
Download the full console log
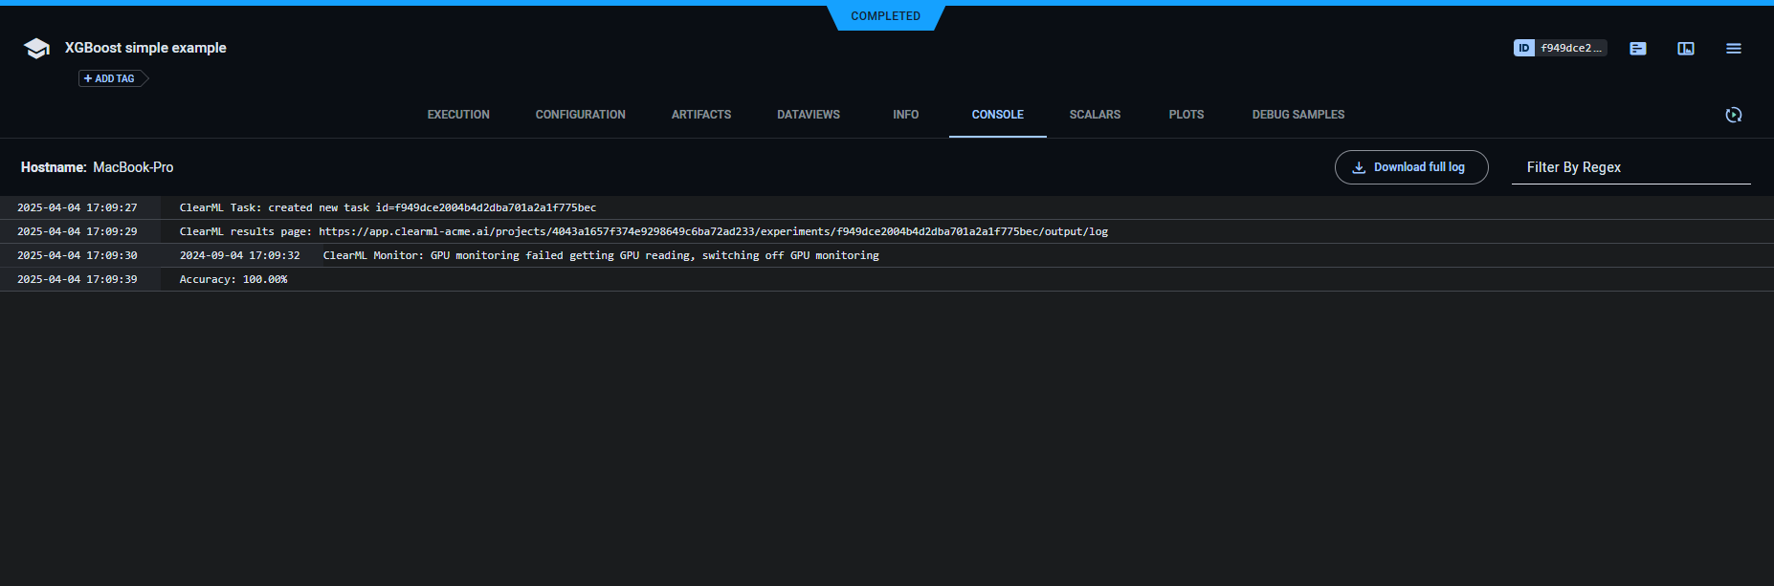(1410, 167)
